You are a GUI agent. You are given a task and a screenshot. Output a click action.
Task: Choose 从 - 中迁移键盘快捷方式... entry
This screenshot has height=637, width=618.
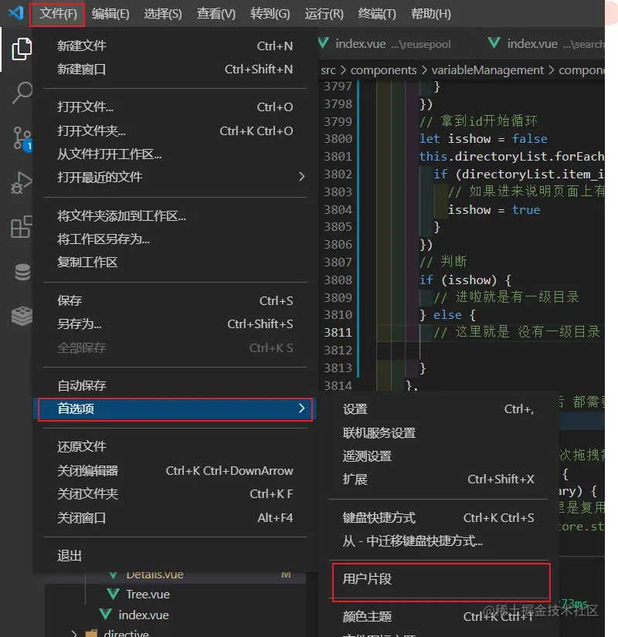click(x=438, y=541)
